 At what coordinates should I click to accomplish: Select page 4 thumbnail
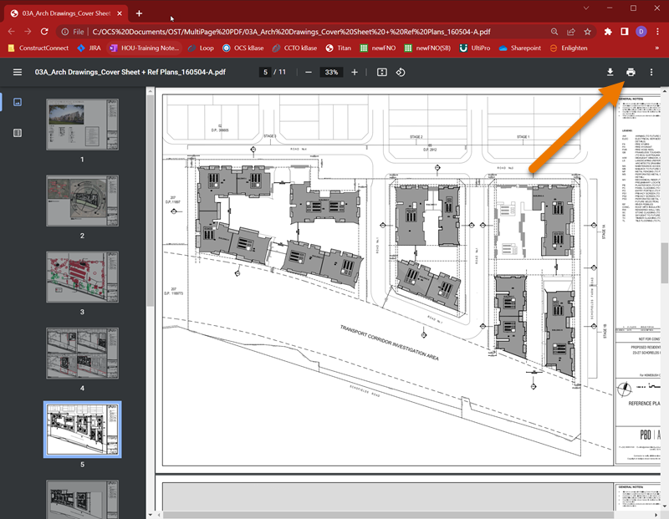pyautogui.click(x=82, y=354)
